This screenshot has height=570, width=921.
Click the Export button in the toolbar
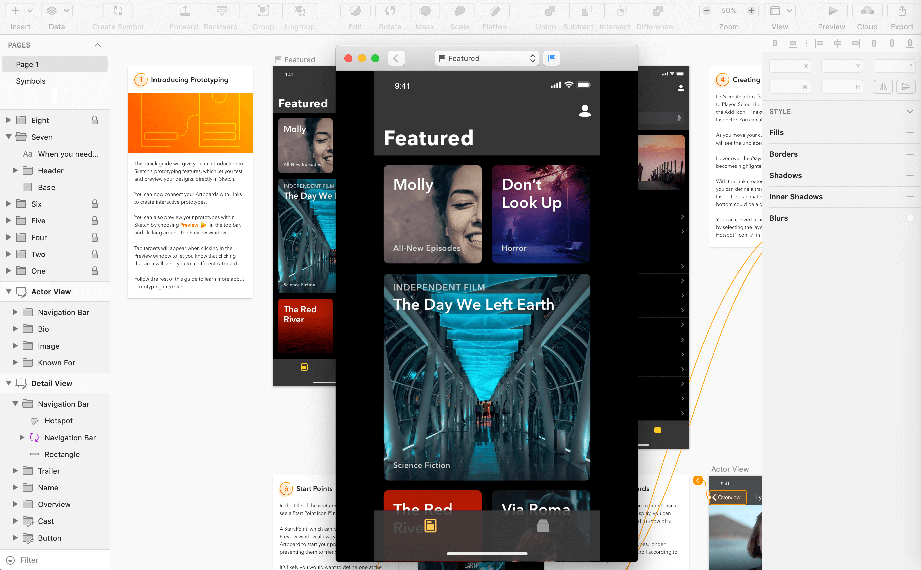[x=902, y=11]
